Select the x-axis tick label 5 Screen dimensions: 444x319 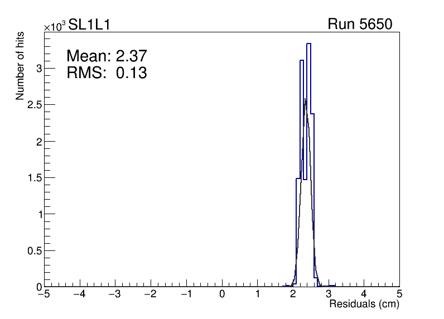click(x=399, y=294)
